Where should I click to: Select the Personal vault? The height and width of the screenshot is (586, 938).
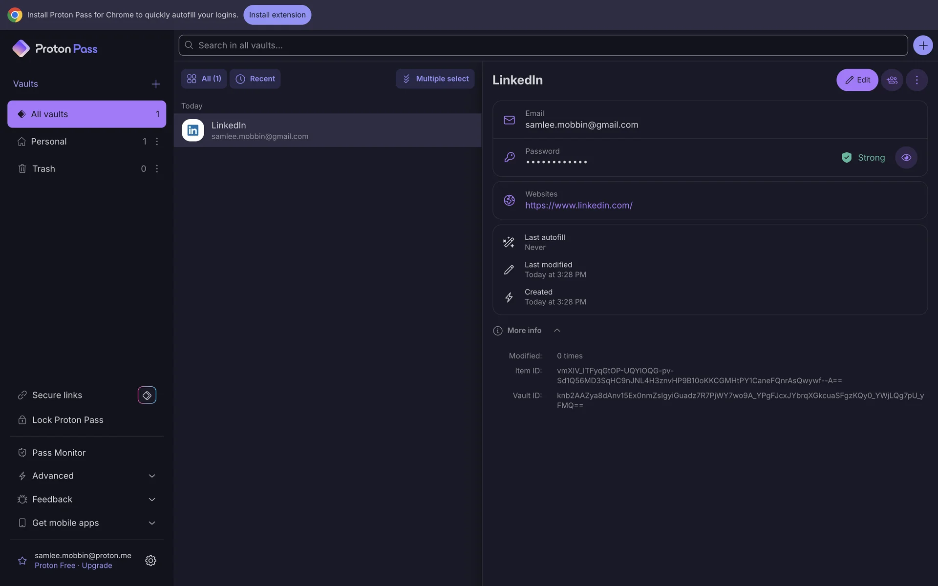(49, 142)
